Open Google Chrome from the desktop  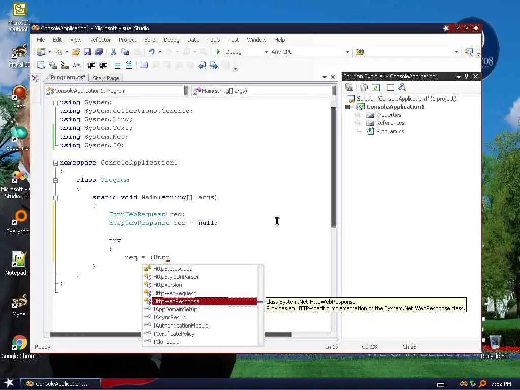(20, 347)
